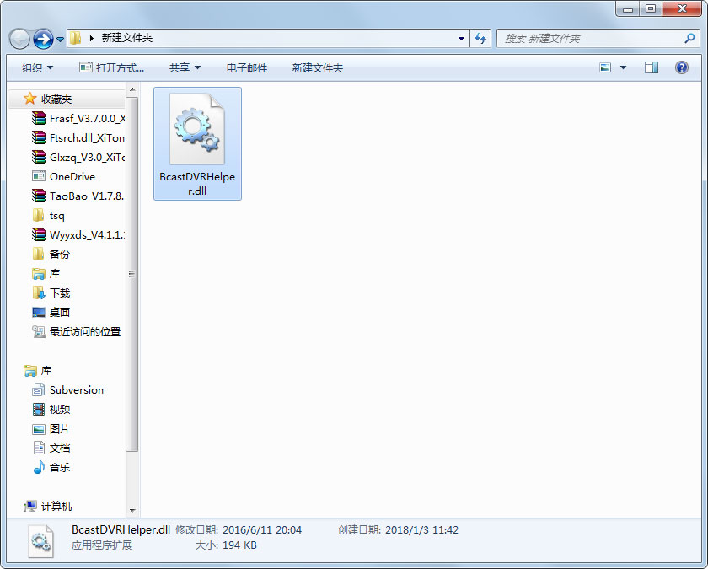The image size is (708, 569).
Task: Click the help question mark icon
Action: pos(681,67)
